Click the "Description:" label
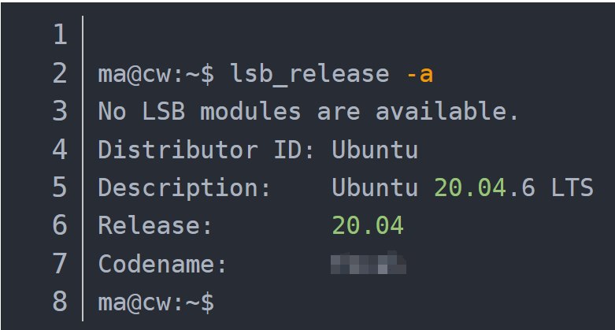Viewport: 615px width, 330px height. pos(185,188)
